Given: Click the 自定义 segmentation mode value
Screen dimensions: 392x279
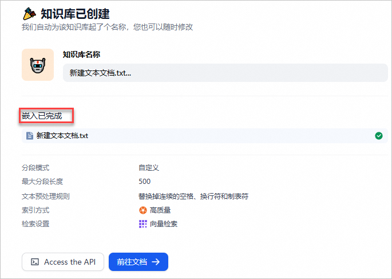Looking at the screenshot, I should [148, 168].
